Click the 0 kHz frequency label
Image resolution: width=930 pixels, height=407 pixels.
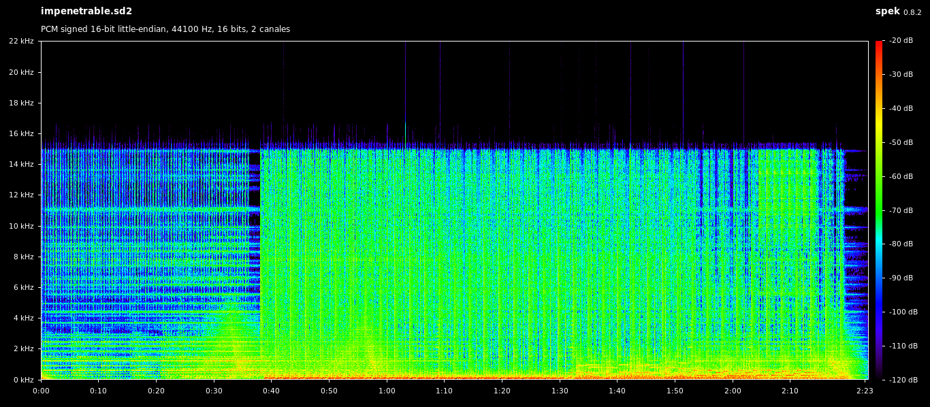[23, 379]
